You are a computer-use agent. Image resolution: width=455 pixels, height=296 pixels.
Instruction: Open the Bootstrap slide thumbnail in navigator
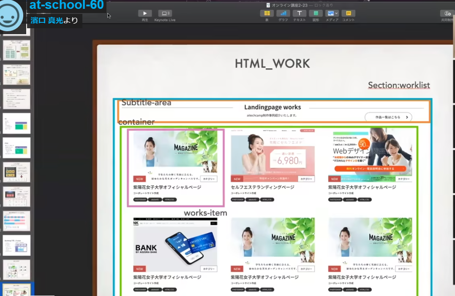tap(17, 245)
